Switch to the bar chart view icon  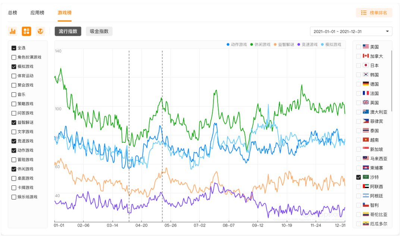click(13, 31)
